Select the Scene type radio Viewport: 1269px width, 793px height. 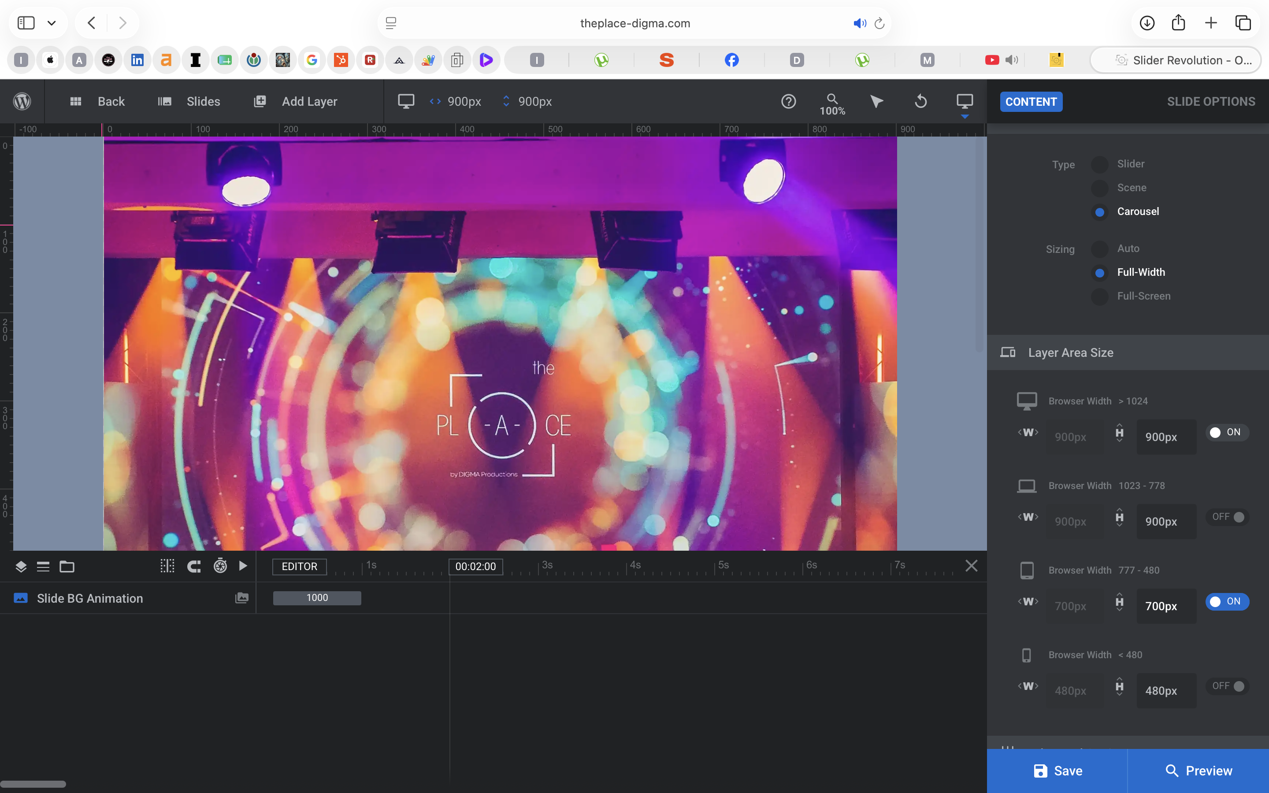click(x=1100, y=188)
